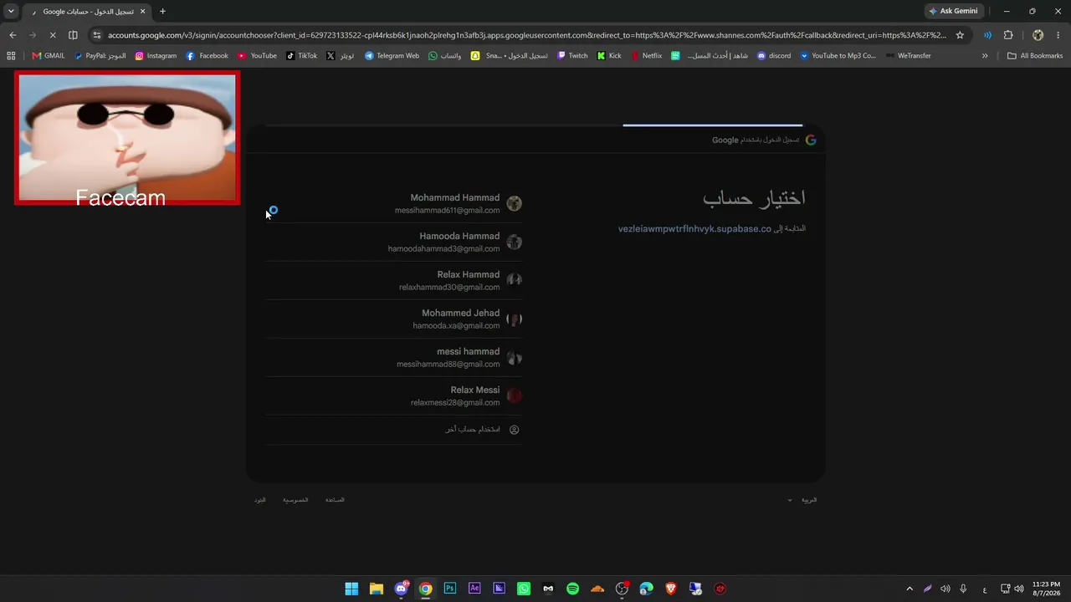This screenshot has width=1071, height=602.
Task: Expand the tab search dropdown
Action: click(x=11, y=11)
